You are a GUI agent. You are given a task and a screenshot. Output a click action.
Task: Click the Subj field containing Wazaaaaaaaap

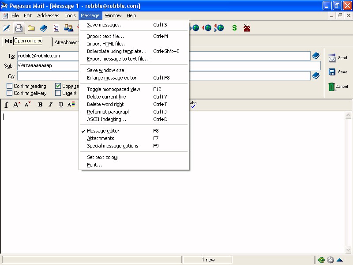[x=169, y=65]
